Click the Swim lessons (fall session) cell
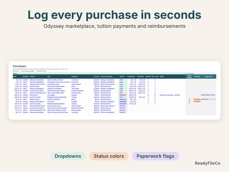This screenshot has width=229, height=172. point(56,91)
